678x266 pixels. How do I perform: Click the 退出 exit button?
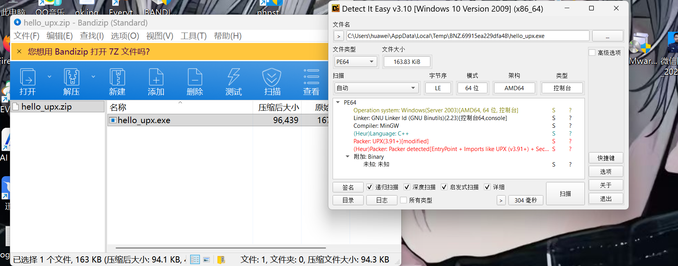[x=606, y=199]
